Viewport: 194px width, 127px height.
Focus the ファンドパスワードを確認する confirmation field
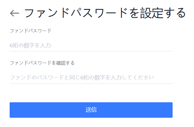(x=91, y=78)
